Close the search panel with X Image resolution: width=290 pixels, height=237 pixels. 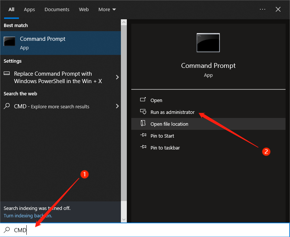(278, 9)
